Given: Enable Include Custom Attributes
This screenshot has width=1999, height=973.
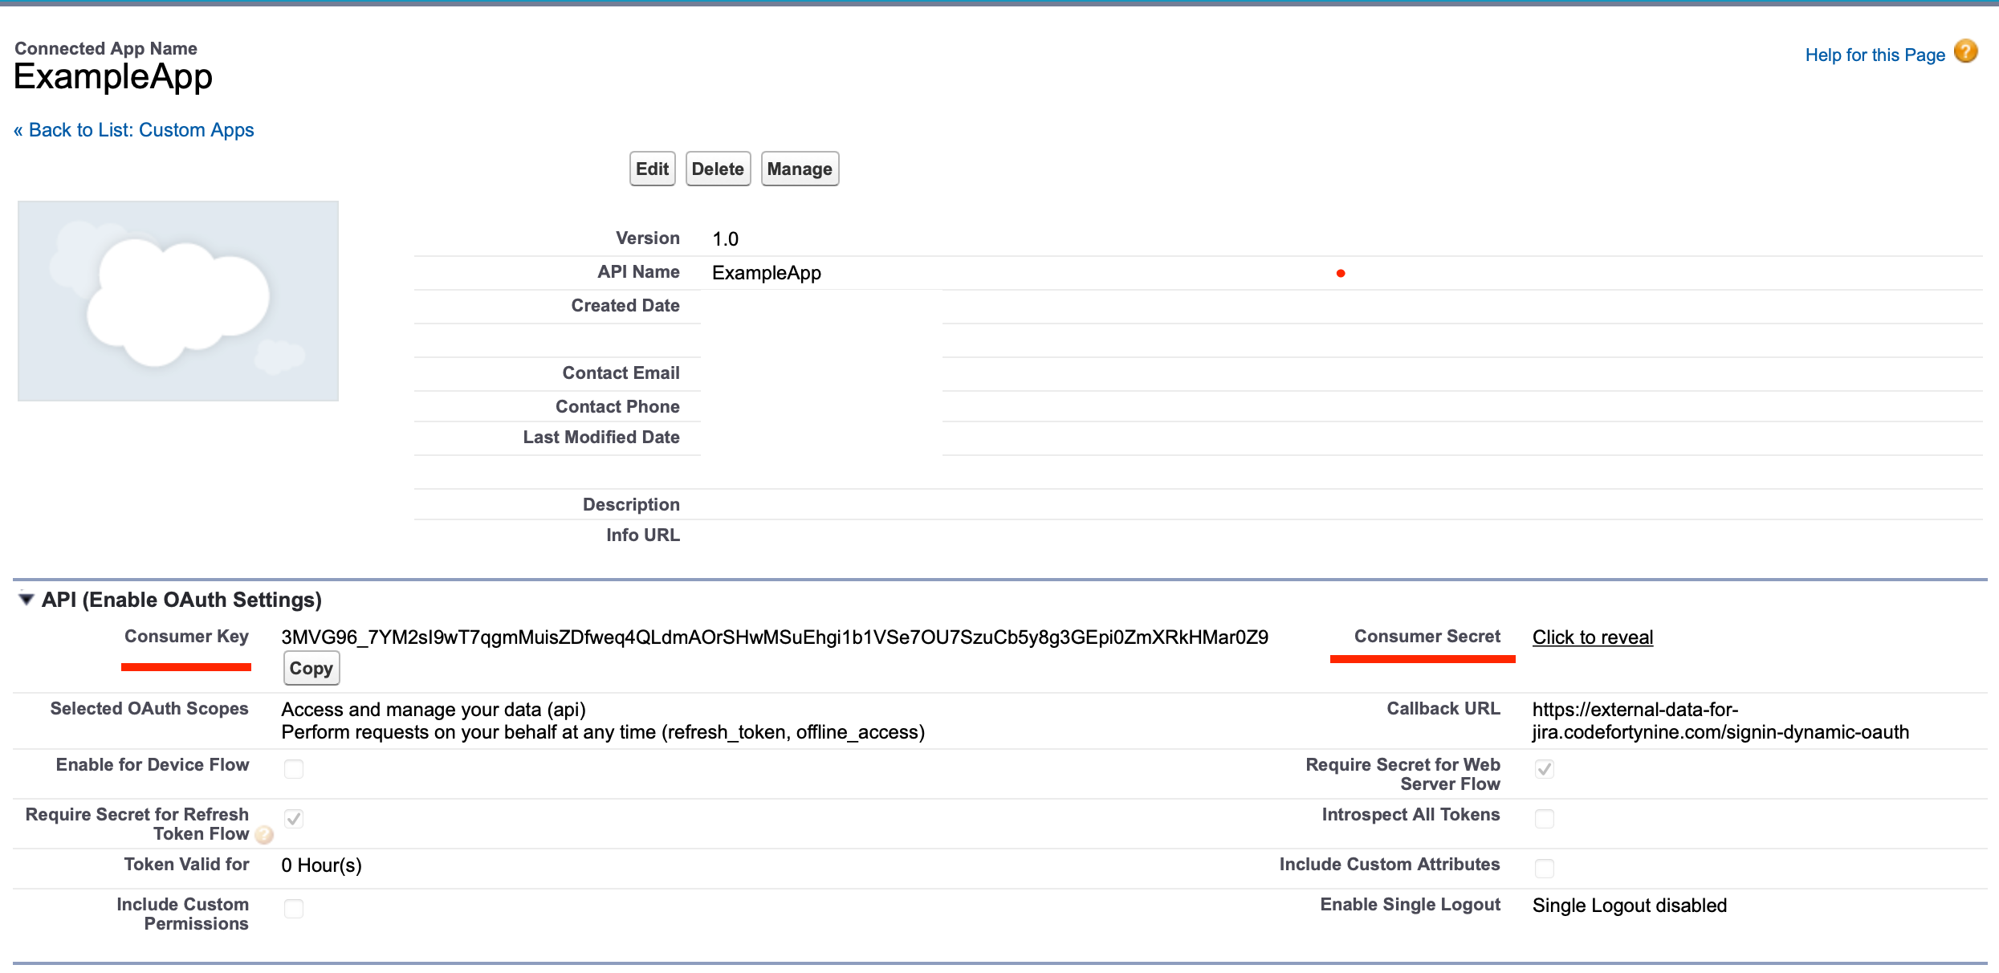Looking at the screenshot, I should [1545, 868].
